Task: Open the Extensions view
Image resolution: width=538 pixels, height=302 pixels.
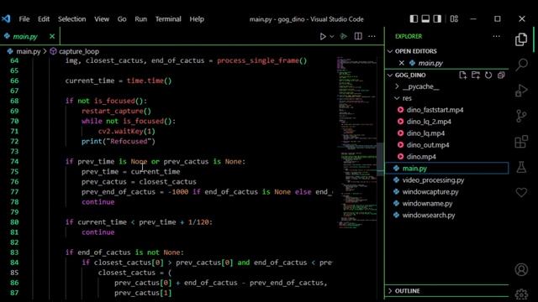Action: pos(521,142)
